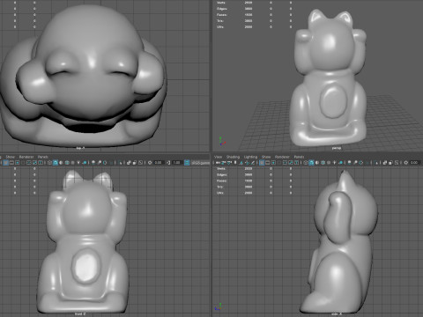The height and width of the screenshot is (317, 423).
Task: Click the Bookmarks icon in side view toolbar
Action: click(x=235, y=162)
